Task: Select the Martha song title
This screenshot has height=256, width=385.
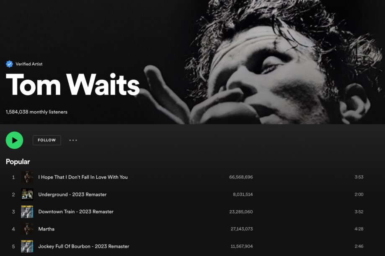Action: (47, 229)
